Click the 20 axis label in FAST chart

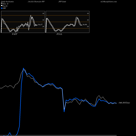(43, 26)
